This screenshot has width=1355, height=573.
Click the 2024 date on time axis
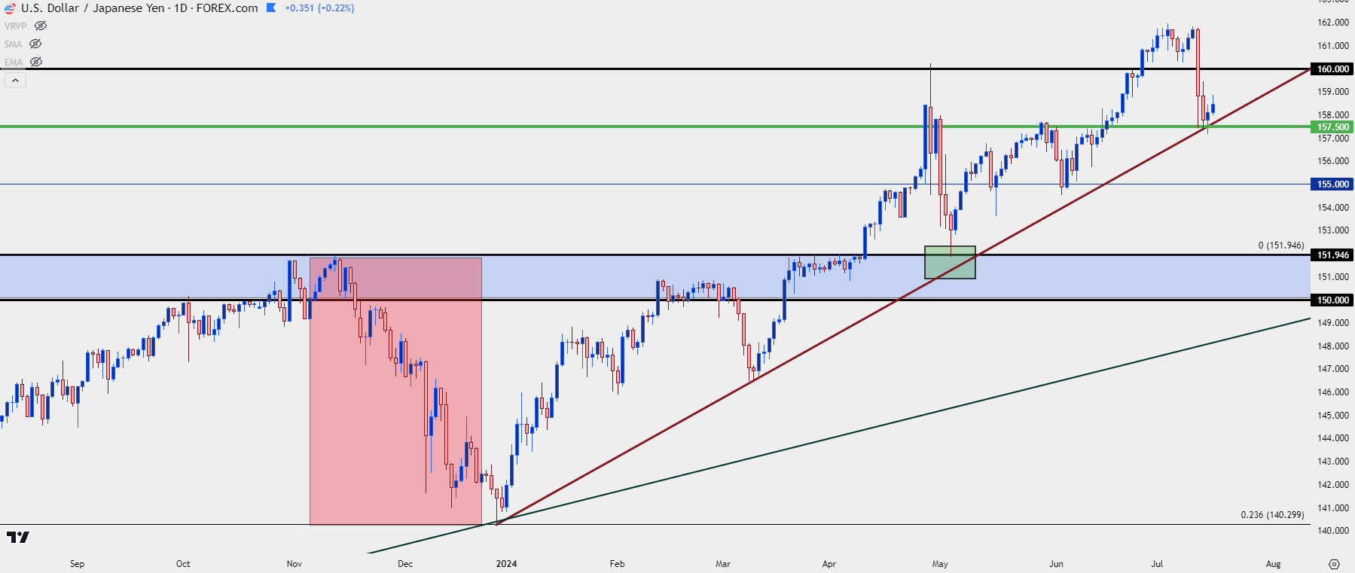click(x=506, y=563)
